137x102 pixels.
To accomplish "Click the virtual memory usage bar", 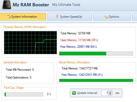I will pyautogui.click(x=96, y=80).
